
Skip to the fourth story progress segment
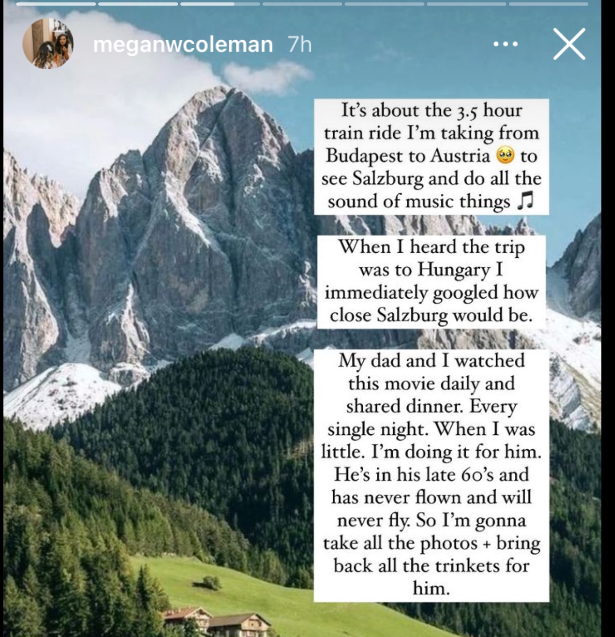(x=302, y=4)
